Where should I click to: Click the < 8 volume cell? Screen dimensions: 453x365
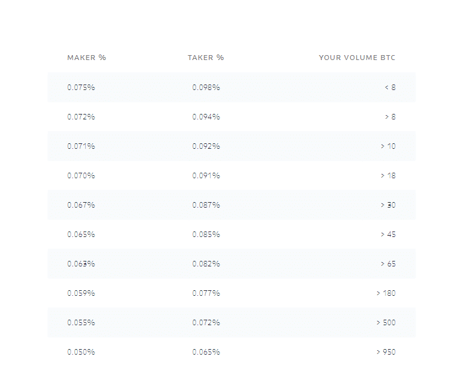[x=390, y=88]
